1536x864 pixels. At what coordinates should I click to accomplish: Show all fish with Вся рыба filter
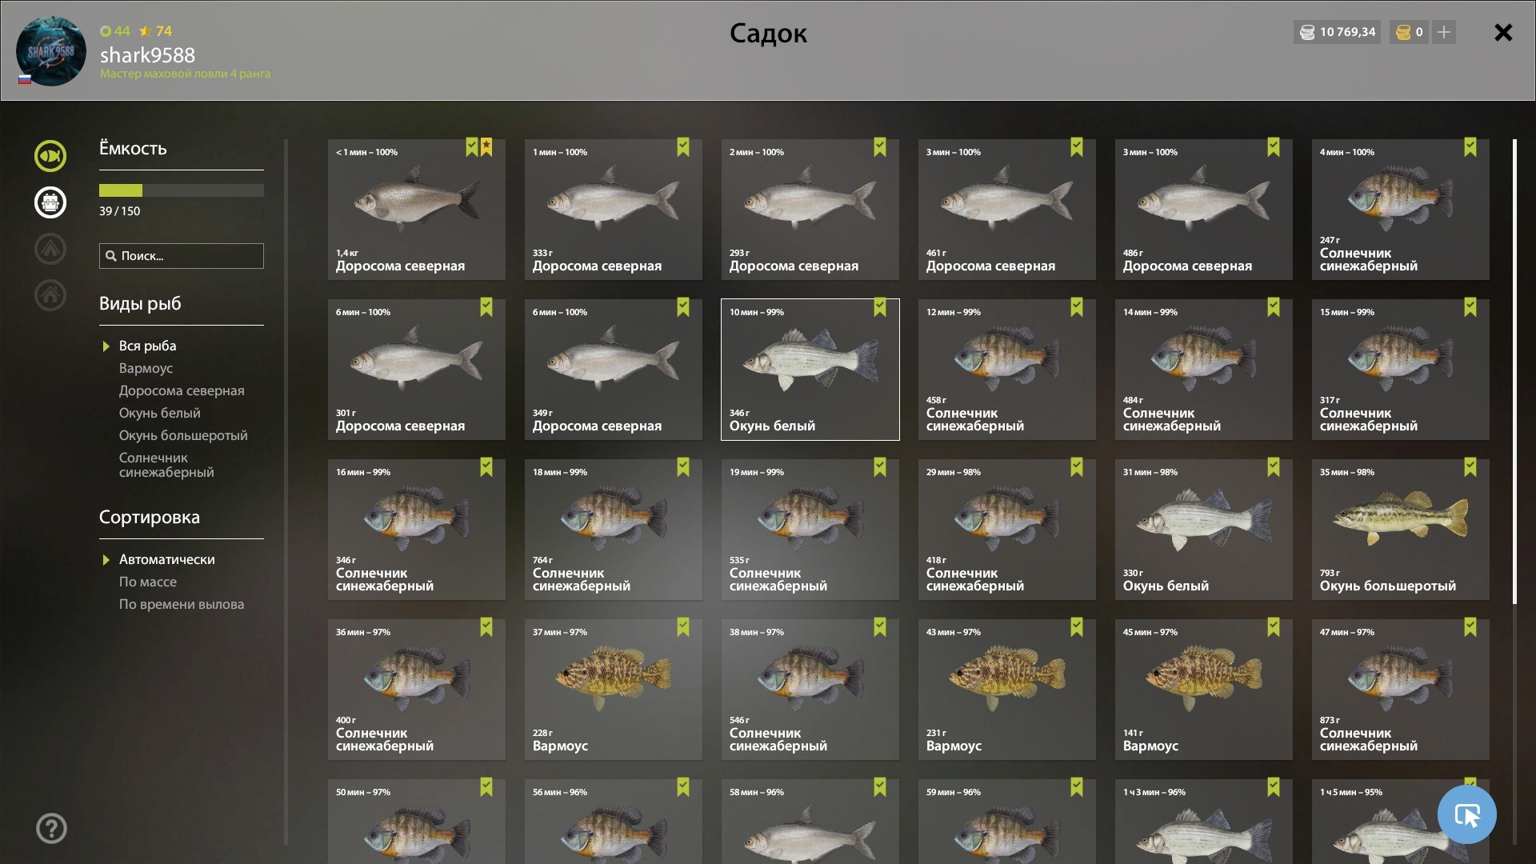[x=147, y=346]
